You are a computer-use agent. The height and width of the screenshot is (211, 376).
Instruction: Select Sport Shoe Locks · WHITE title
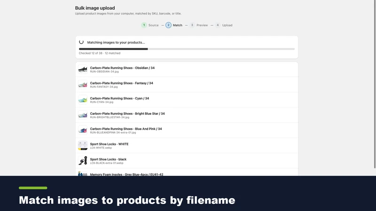[109, 144]
